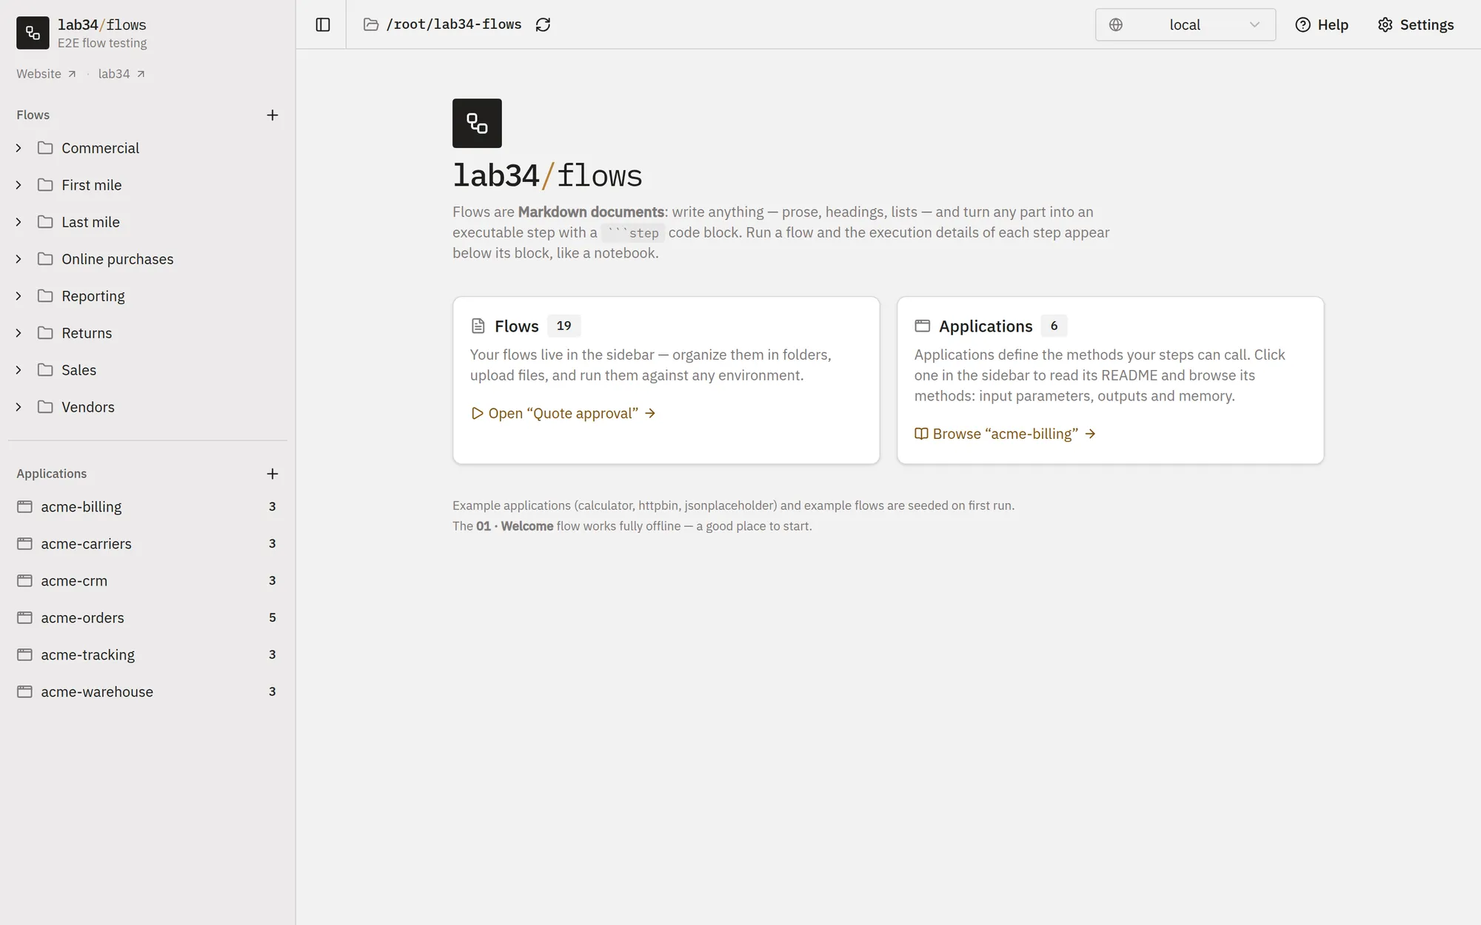Click the ```step inline code snippet
This screenshot has height=925, width=1481.
coord(633,233)
